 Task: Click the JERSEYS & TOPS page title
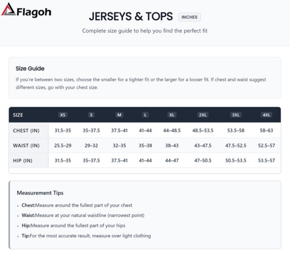[x=131, y=16]
